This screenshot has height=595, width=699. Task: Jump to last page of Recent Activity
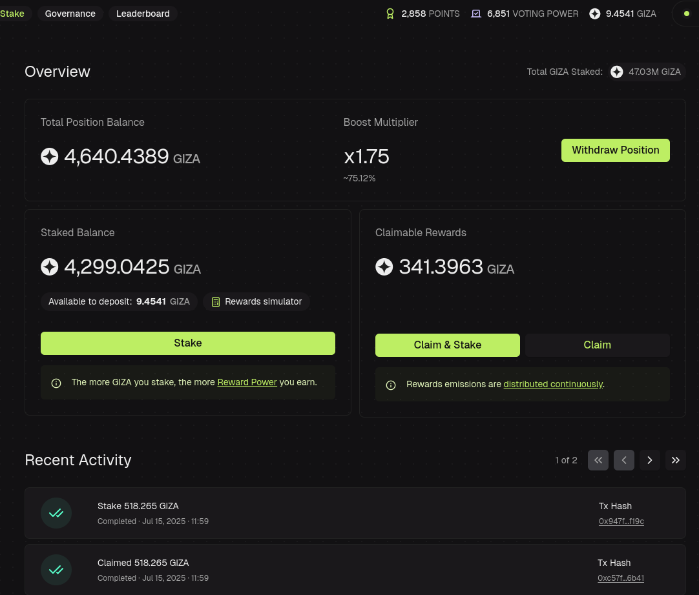(x=675, y=460)
